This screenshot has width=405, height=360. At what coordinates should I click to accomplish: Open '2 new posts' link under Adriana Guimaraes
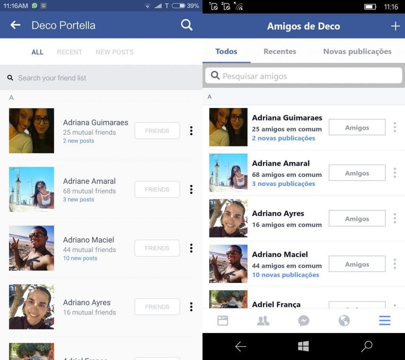click(79, 141)
